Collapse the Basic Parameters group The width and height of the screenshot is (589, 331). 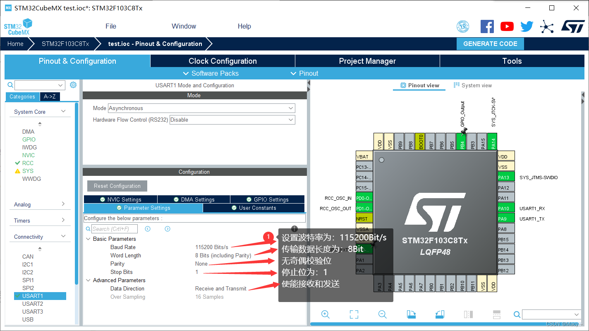(x=88, y=239)
